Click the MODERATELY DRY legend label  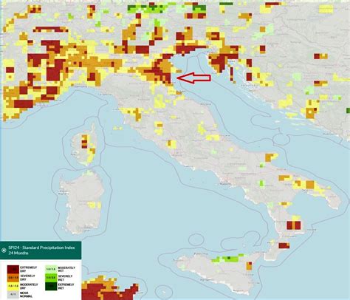[29, 286]
